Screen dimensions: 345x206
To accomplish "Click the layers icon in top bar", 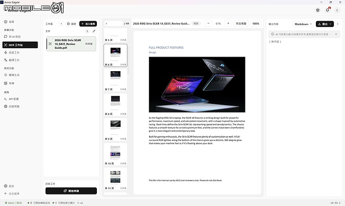I will click(318, 10).
